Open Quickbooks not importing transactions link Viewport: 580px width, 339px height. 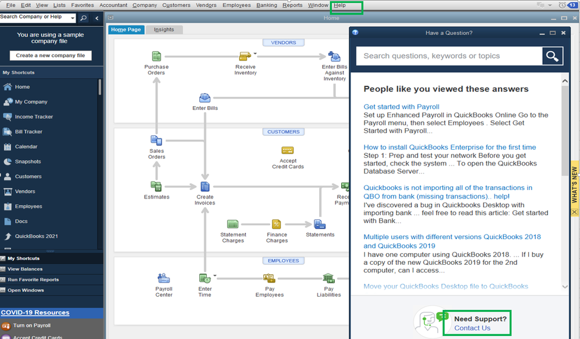click(x=447, y=192)
